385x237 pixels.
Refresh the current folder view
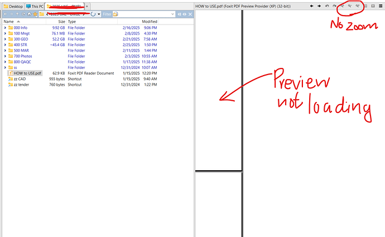tap(23, 14)
